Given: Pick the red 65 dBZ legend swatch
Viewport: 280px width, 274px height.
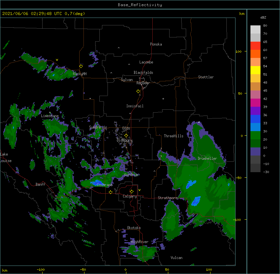Looking at the screenshot, I should pos(255,46).
